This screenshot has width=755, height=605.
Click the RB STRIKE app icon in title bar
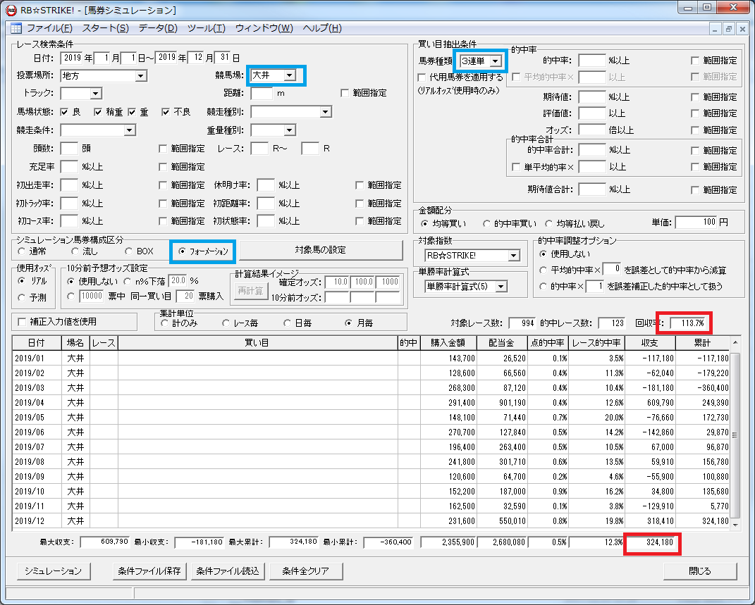pyautogui.click(x=11, y=10)
